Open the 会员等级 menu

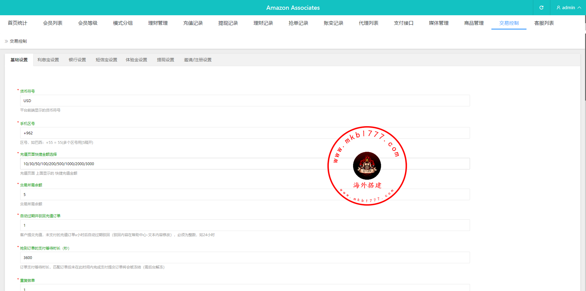(88, 23)
